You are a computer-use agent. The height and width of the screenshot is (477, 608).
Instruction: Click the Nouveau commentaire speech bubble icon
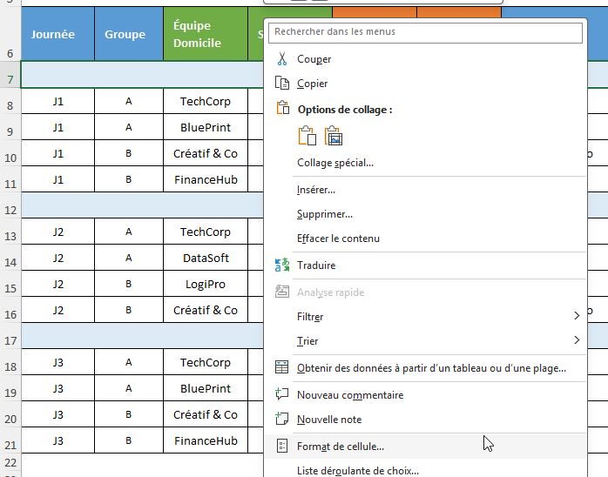click(282, 394)
